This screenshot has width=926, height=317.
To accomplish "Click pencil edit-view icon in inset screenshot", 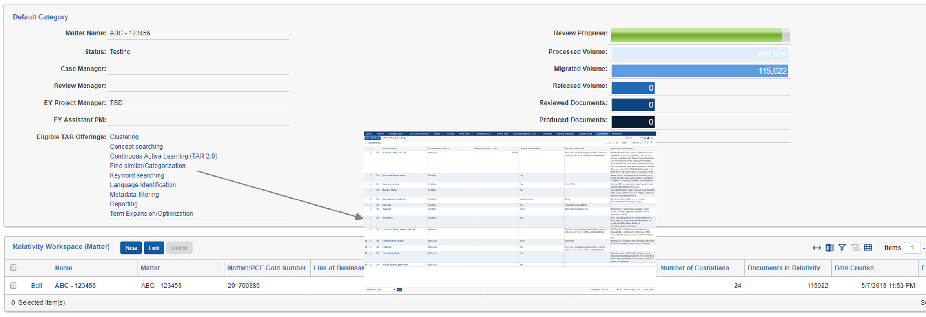I will [401, 138].
